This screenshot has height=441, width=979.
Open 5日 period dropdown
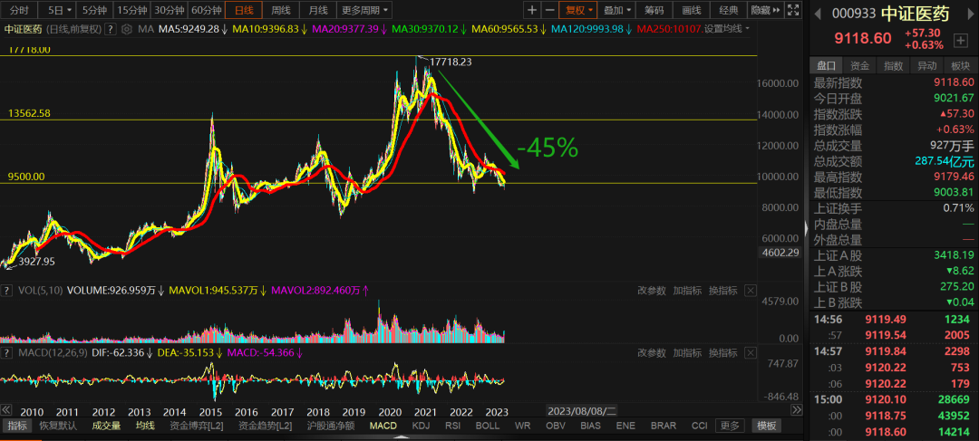(60, 10)
